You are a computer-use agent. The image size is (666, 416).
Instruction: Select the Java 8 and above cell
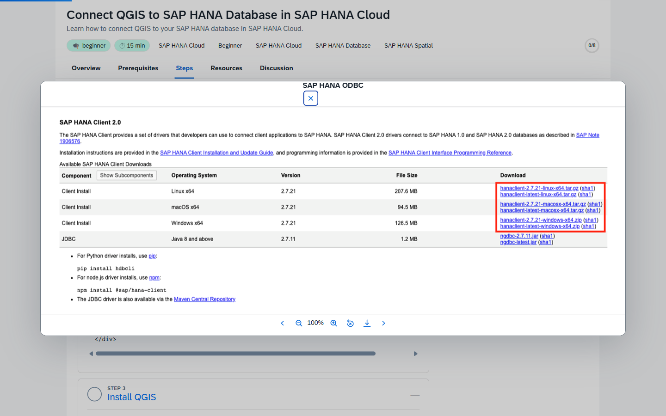point(192,239)
